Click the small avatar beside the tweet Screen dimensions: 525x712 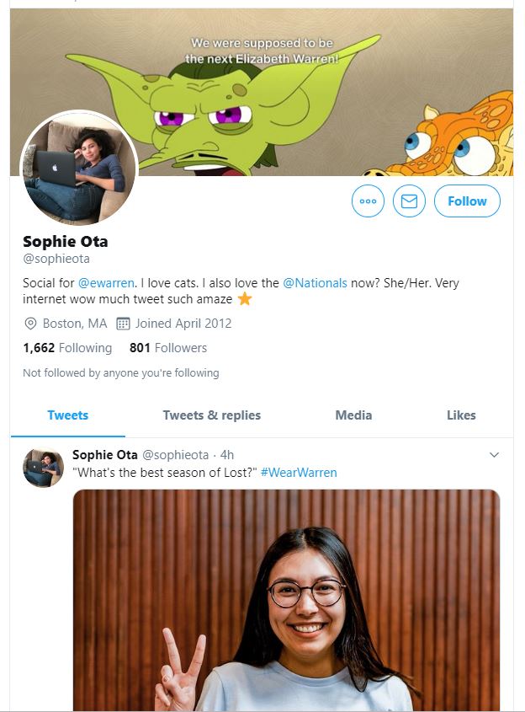point(43,468)
